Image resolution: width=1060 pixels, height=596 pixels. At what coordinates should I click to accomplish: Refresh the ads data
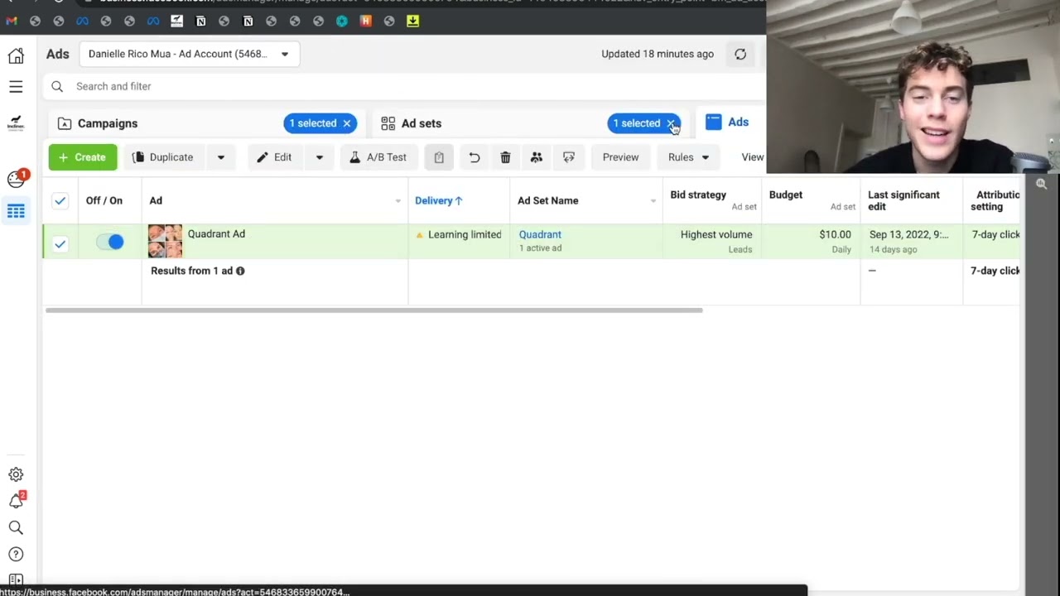point(740,54)
